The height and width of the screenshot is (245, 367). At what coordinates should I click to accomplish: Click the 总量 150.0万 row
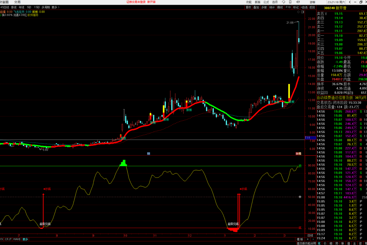click(330, 75)
